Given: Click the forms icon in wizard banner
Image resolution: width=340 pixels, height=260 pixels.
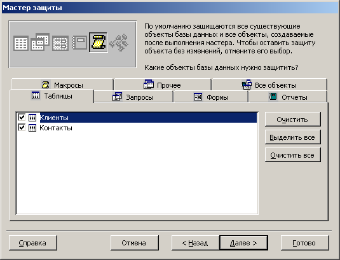Looking at the screenshot, I should click(x=60, y=43).
